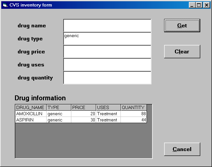
Task: Select the ASPIRIN cell
Action: click(31, 120)
